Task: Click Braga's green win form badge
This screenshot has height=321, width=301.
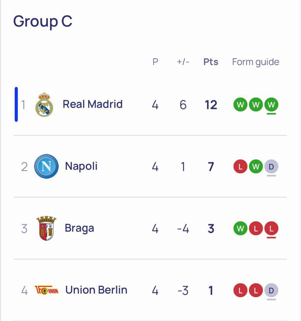Action: (240, 229)
